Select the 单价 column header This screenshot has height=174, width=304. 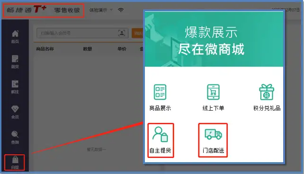click(x=122, y=49)
